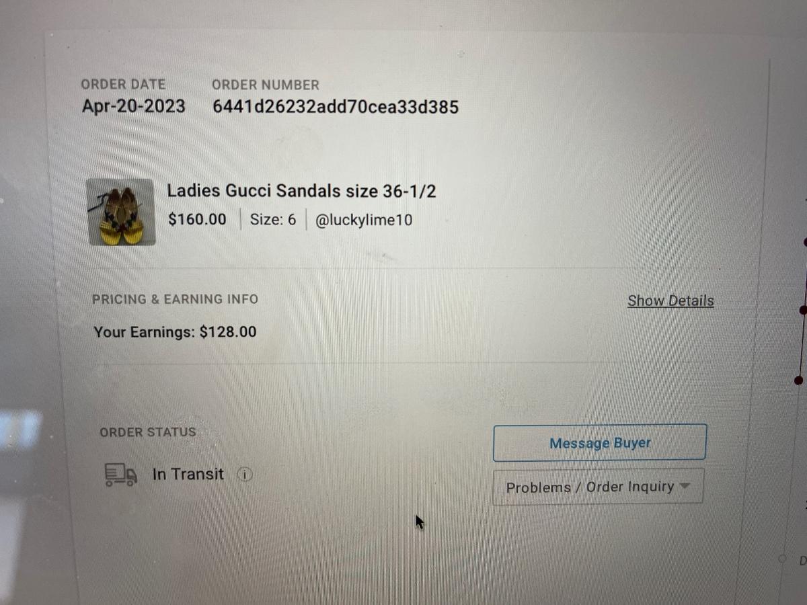Expand the Problems / Order Inquiry dropdown
The image size is (807, 605).
tap(599, 487)
